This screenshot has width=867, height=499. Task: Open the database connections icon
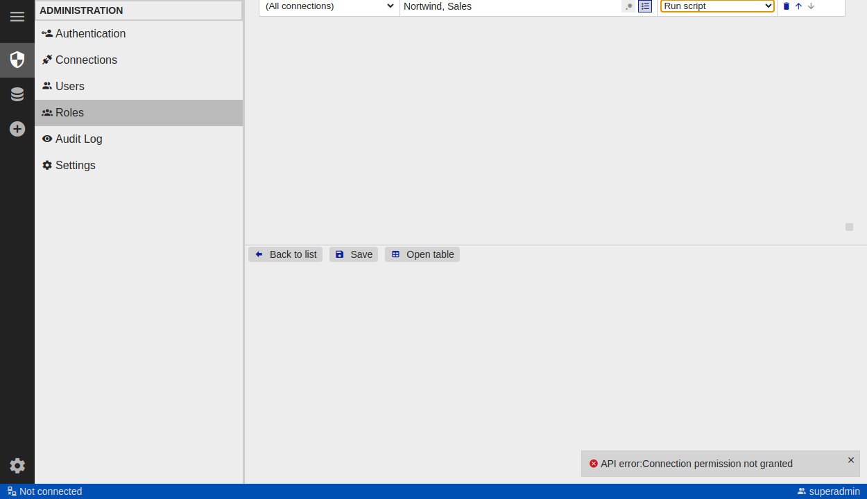17,94
